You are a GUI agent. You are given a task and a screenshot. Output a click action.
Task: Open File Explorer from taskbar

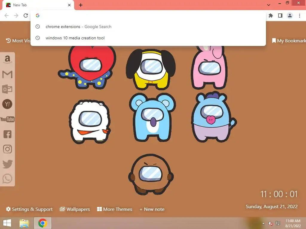point(24,223)
